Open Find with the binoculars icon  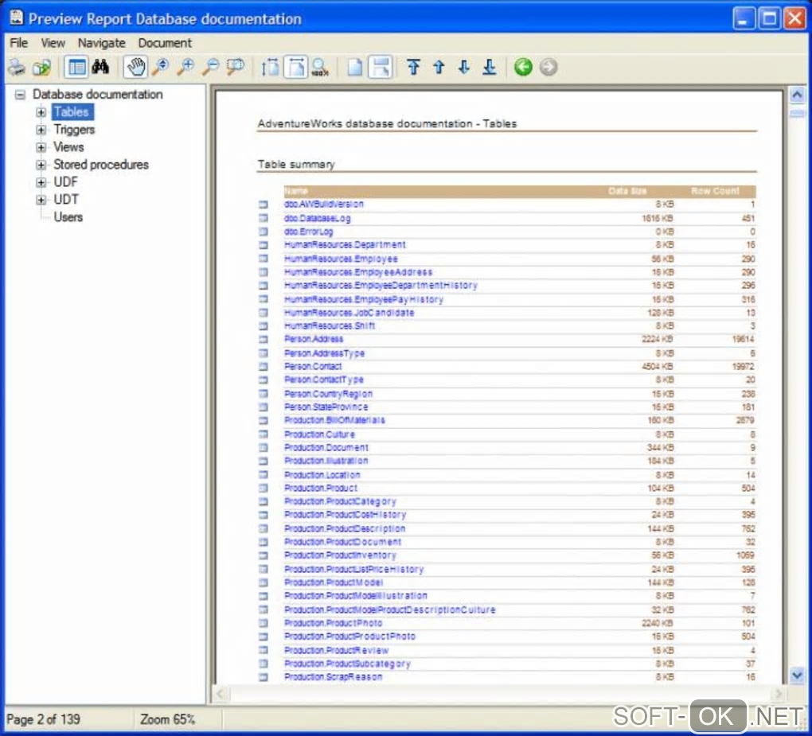click(x=100, y=68)
